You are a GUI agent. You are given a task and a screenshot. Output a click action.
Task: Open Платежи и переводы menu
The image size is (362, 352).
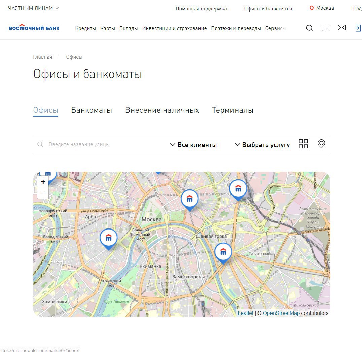pos(236,28)
